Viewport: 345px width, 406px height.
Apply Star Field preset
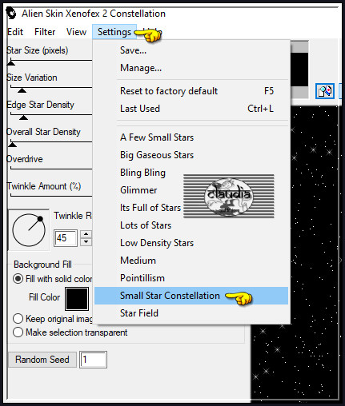click(191, 313)
